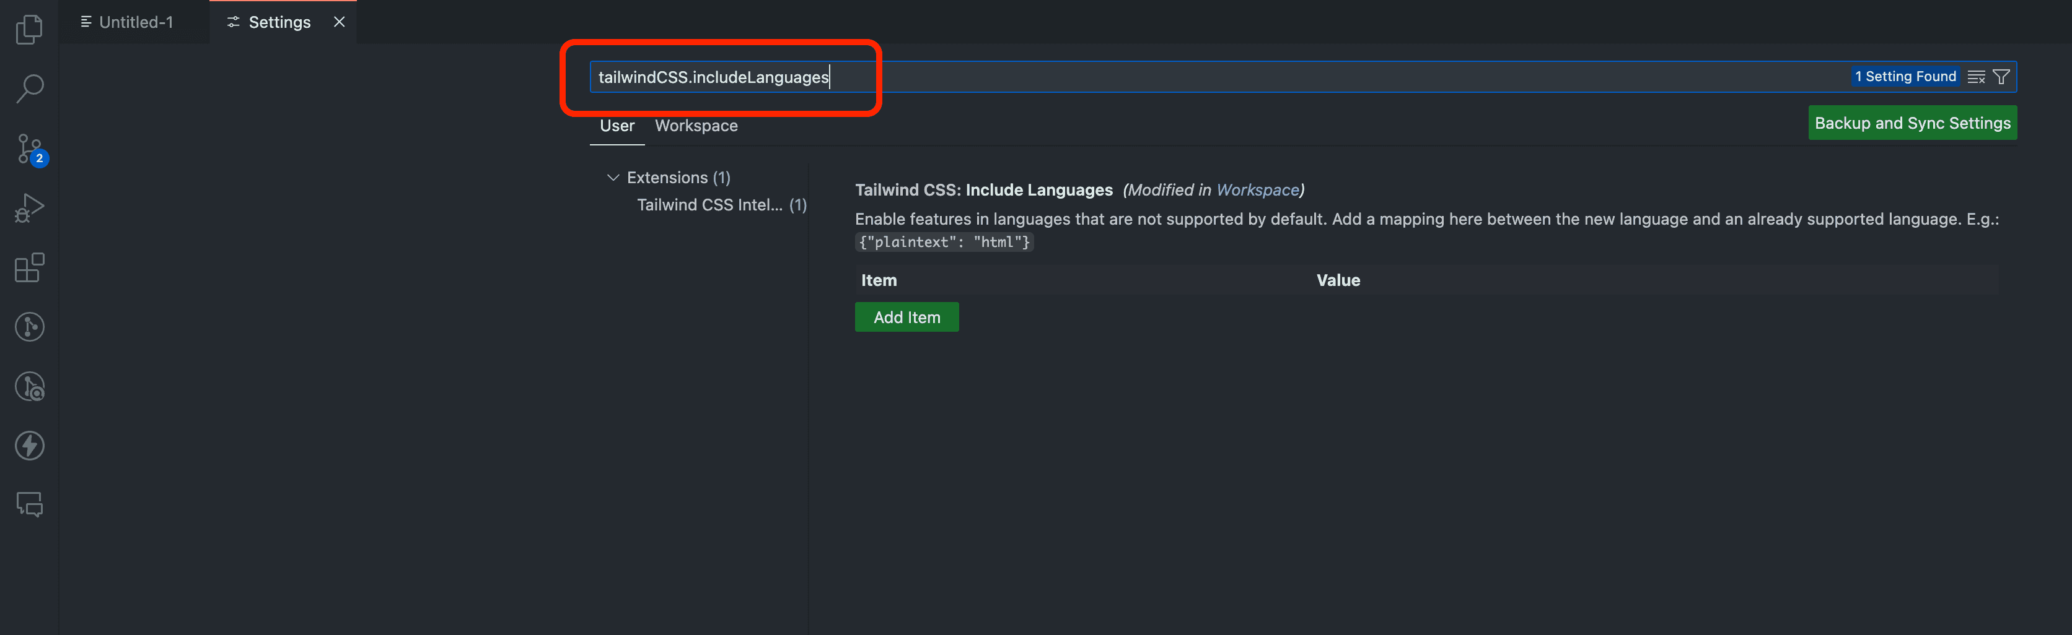
Task: Switch to the Workspace settings tab
Action: click(x=696, y=126)
